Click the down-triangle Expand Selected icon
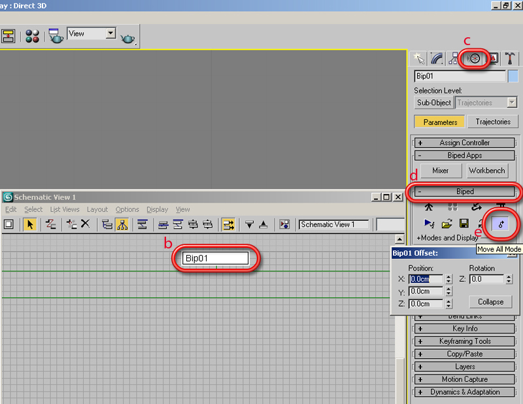The image size is (523, 404). (249, 224)
